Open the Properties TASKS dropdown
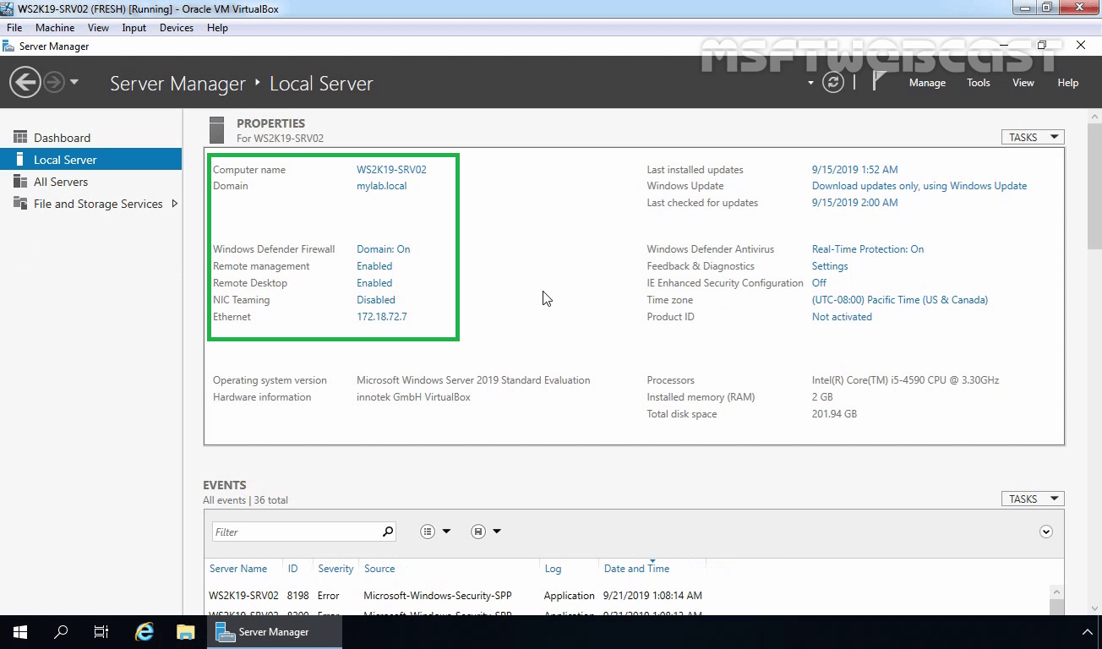Image resolution: width=1102 pixels, height=649 pixels. [x=1033, y=137]
